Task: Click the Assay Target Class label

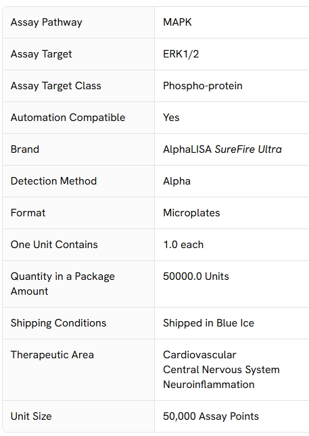Action: click(x=56, y=86)
